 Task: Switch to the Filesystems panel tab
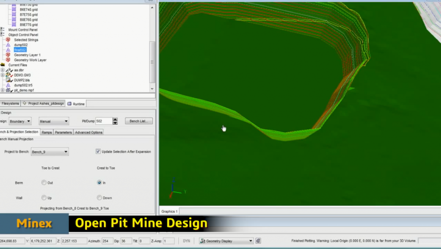[10, 103]
